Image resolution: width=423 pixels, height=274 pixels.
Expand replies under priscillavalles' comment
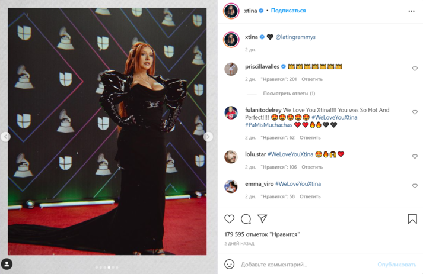[289, 94]
